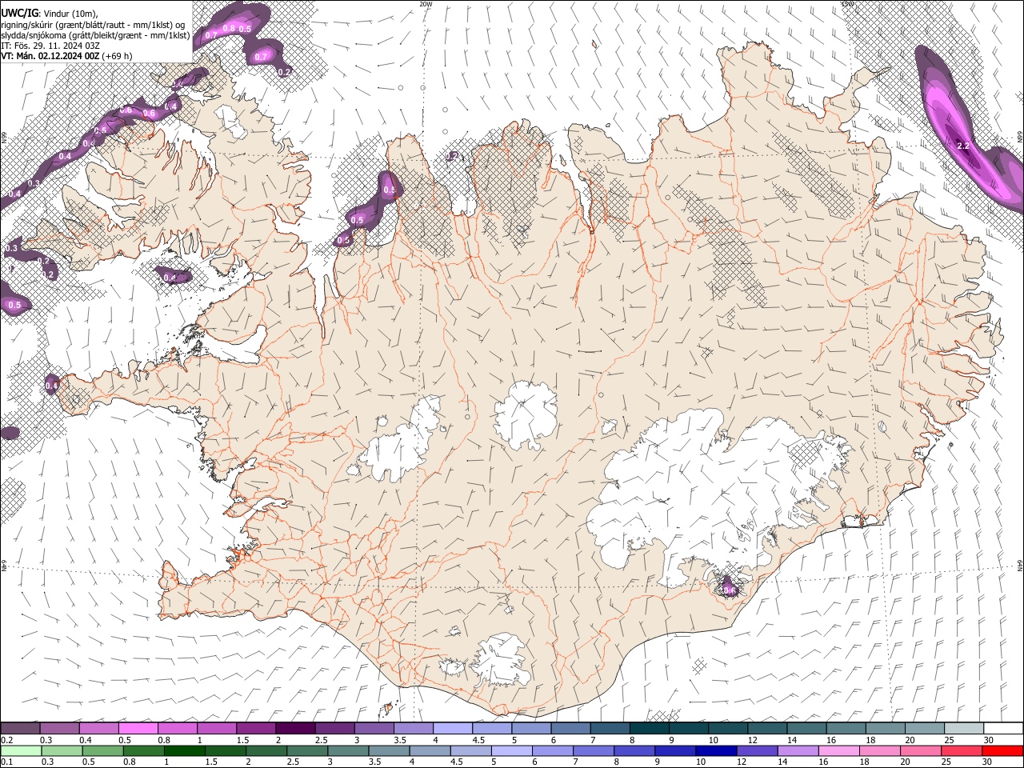The height and width of the screenshot is (768, 1024).
Task: Click the dark teal 9 swatch on the snow scale
Action: (x=689, y=728)
